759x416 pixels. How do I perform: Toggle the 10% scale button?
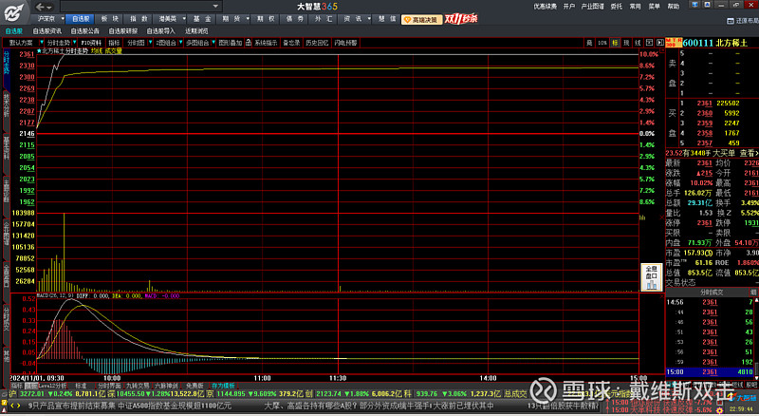[x=602, y=43]
